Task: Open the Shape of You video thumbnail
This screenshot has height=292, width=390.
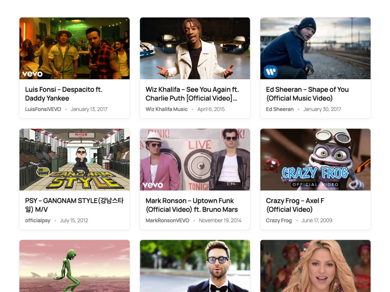Action: [315, 48]
